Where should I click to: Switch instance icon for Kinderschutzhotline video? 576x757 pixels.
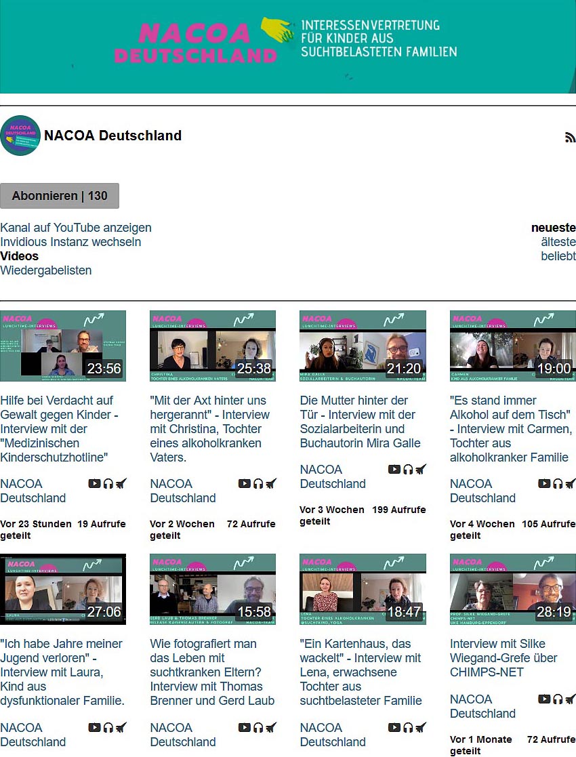[x=121, y=483]
